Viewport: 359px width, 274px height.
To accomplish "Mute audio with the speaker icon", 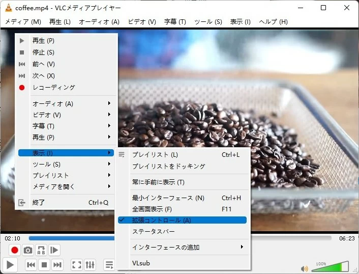I will [x=305, y=268].
